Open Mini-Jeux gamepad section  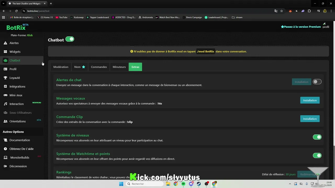point(16,95)
